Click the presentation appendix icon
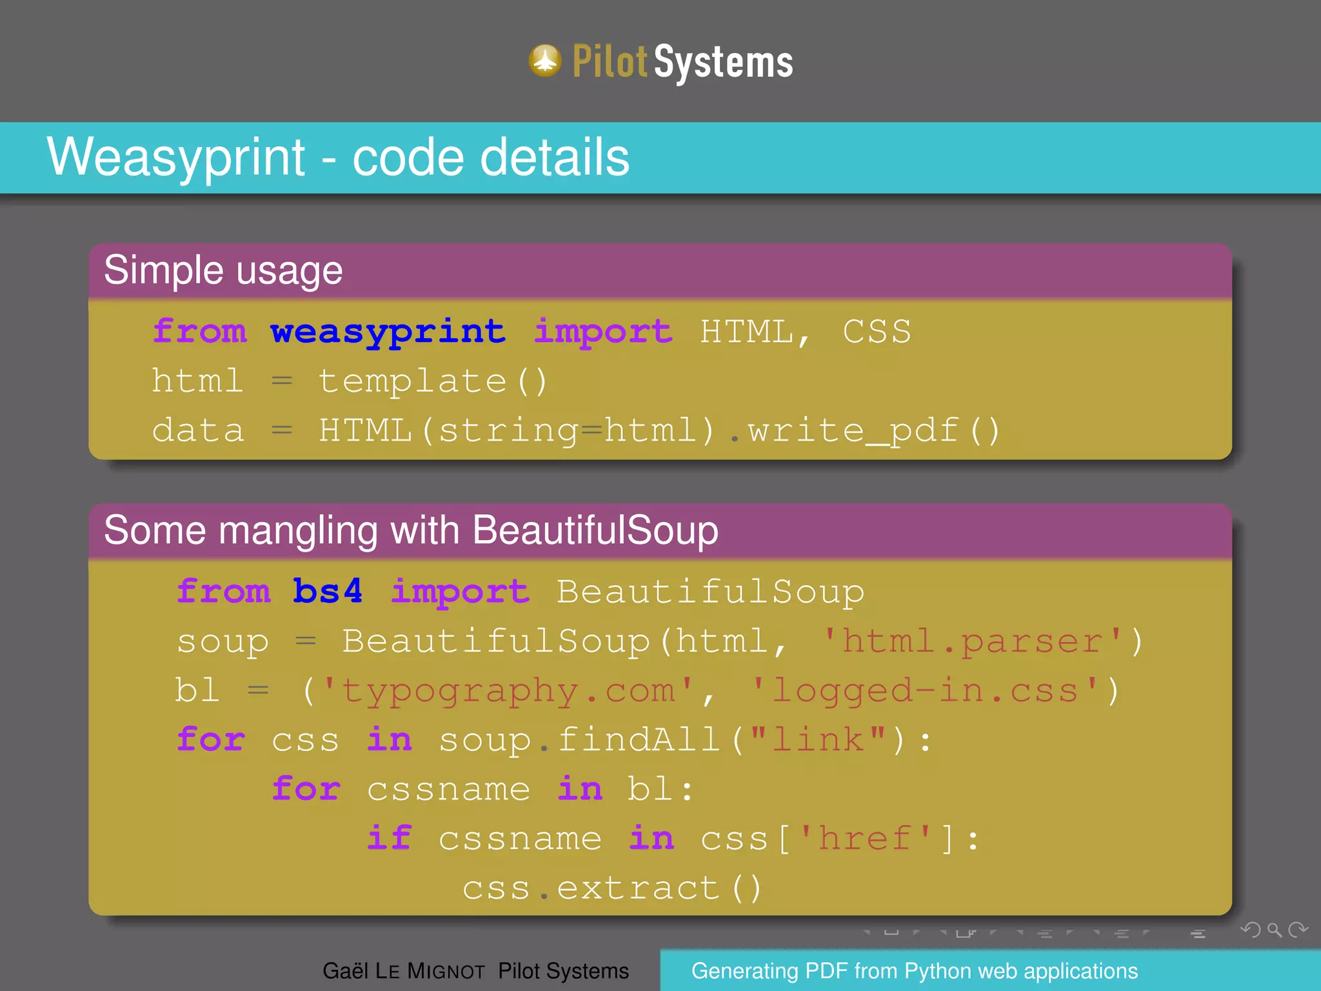 (1198, 934)
